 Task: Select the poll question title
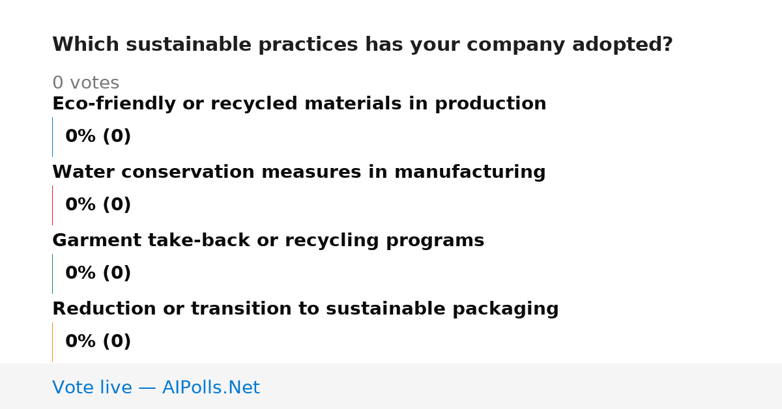[x=362, y=45]
